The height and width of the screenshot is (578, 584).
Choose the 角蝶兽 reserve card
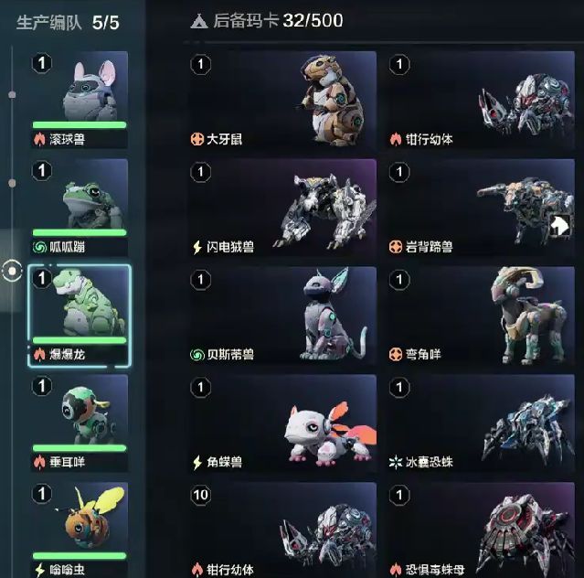(x=282, y=423)
